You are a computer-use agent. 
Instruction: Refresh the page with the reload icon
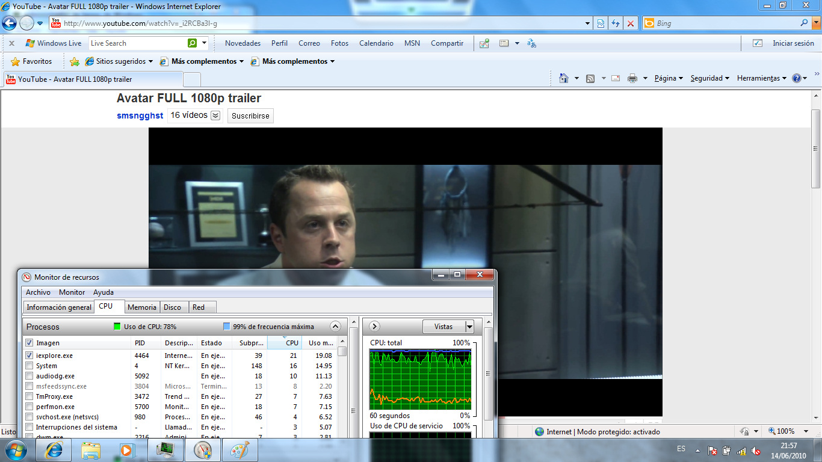pyautogui.click(x=616, y=23)
